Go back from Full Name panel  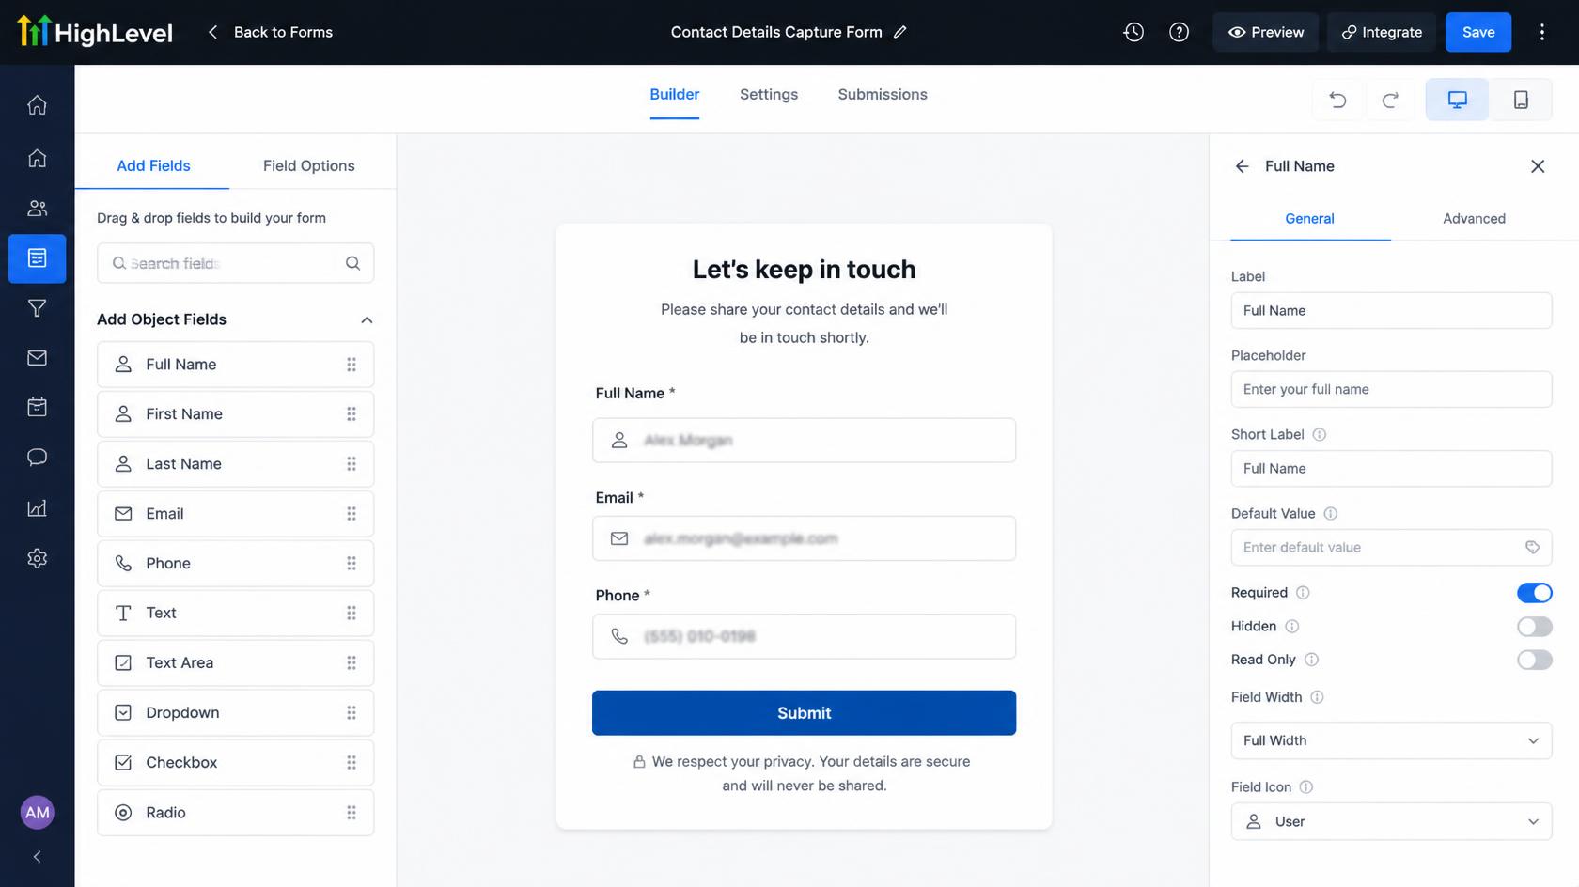click(1242, 166)
